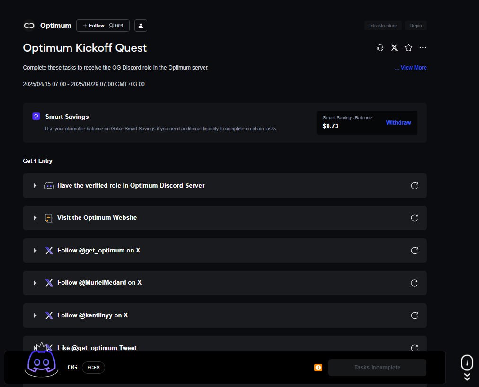Screen dimensions: 479x387
Task: Share quest via the X icon
Action: pyautogui.click(x=394, y=48)
